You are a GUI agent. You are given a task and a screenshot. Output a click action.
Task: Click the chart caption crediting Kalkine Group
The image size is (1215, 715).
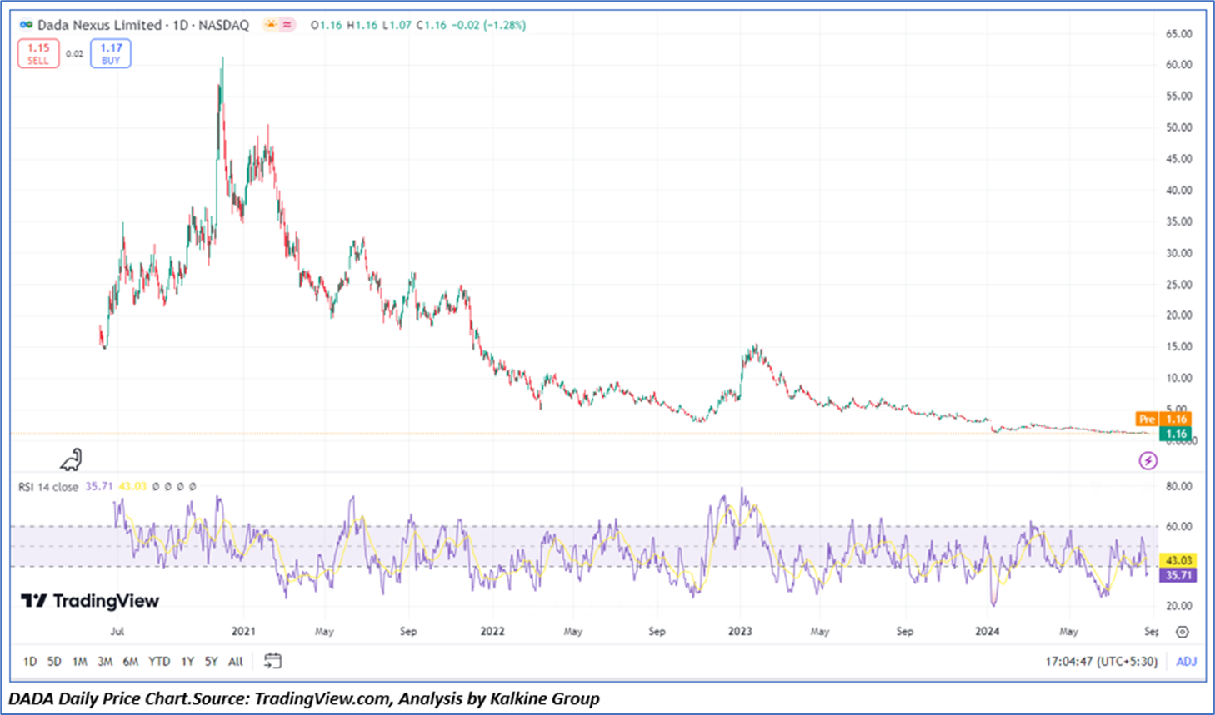click(x=304, y=698)
